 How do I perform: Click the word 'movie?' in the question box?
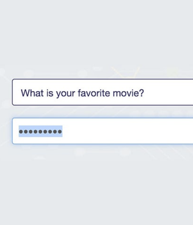[x=128, y=93]
